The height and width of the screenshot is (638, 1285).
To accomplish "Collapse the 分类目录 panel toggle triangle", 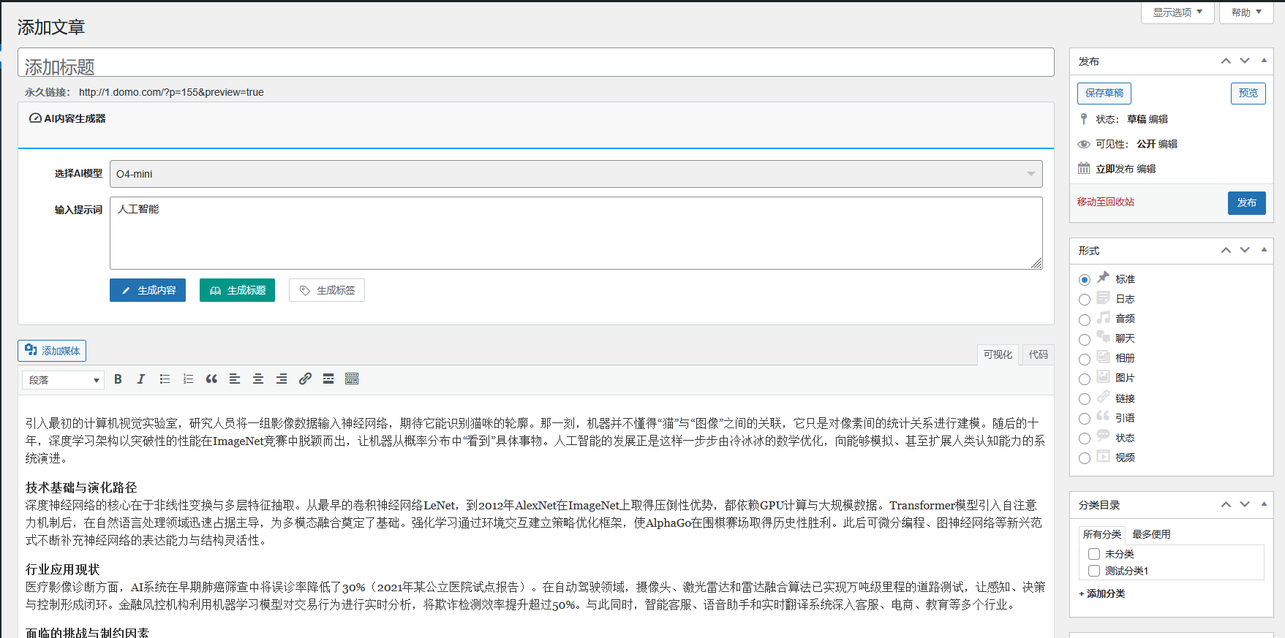I will coord(1264,504).
